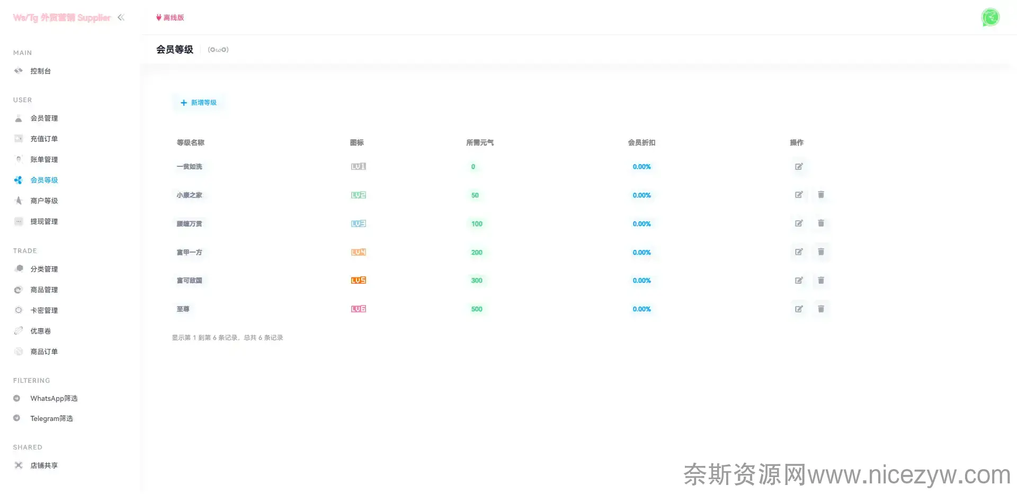Click the 卡密管理 sidebar icon
Viewport: 1017px width, 494px height.
pos(19,310)
